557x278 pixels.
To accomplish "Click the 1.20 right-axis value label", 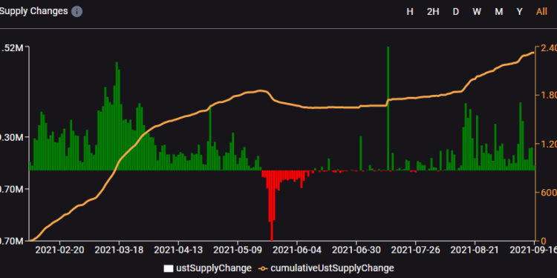I will click(548, 144).
